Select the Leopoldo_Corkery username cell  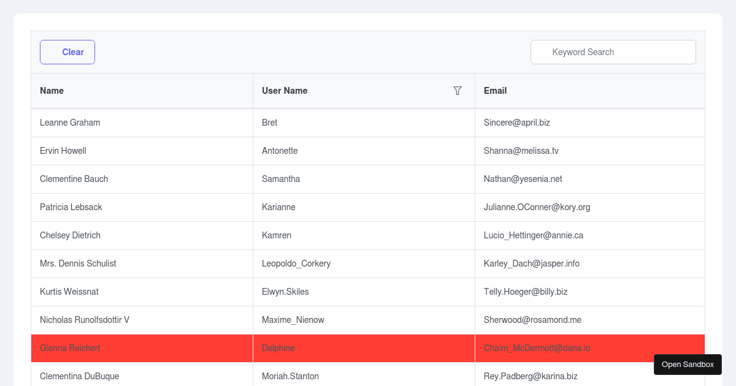(x=296, y=263)
